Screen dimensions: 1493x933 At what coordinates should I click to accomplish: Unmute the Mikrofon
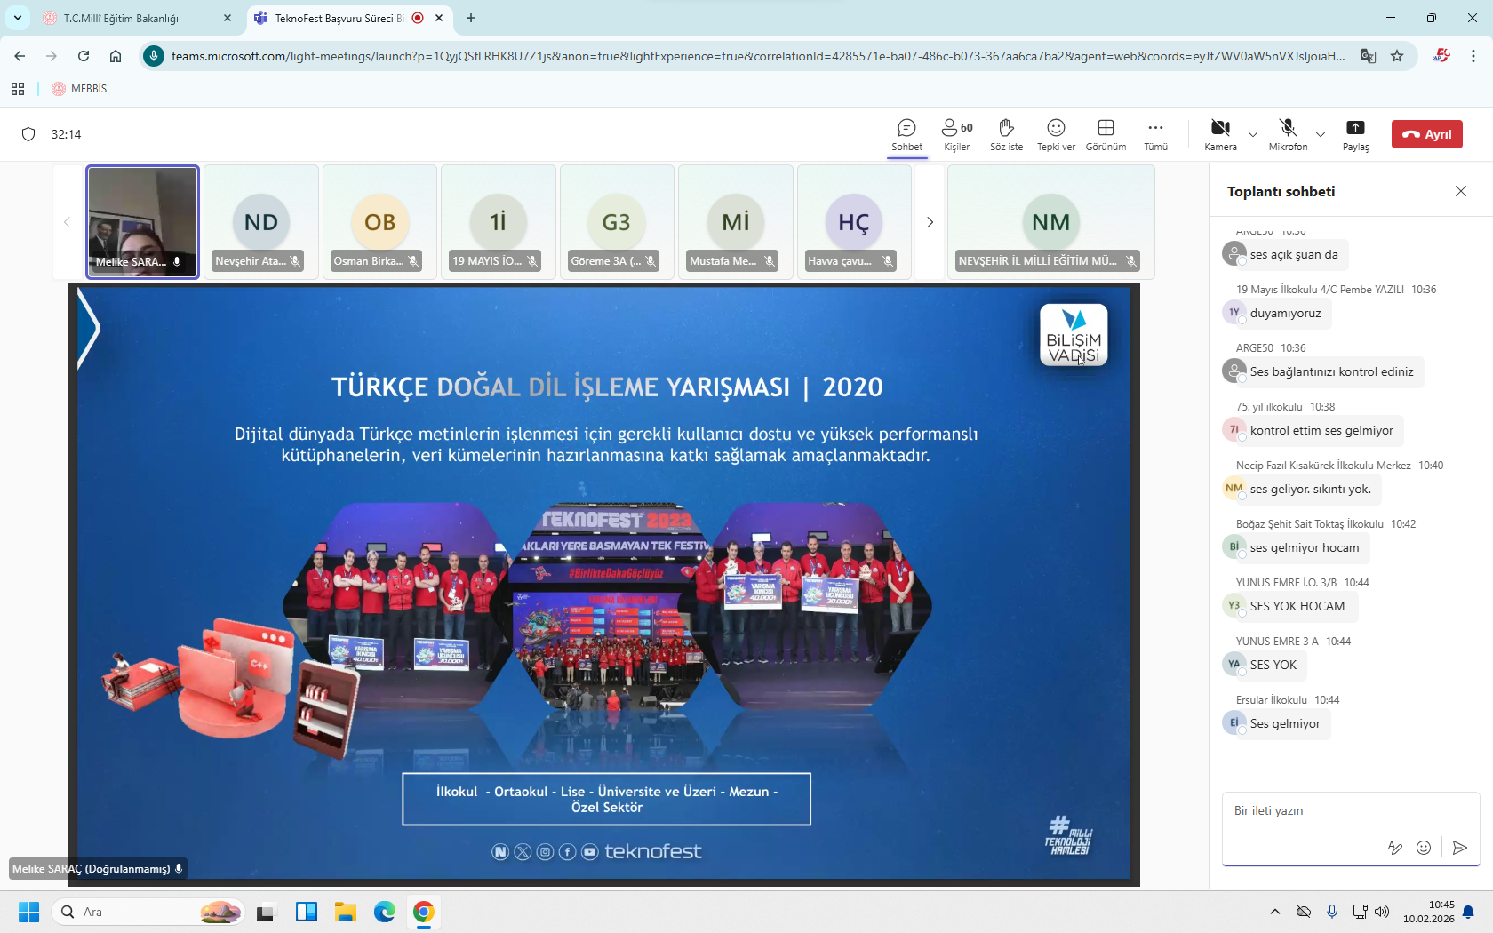[x=1288, y=134]
